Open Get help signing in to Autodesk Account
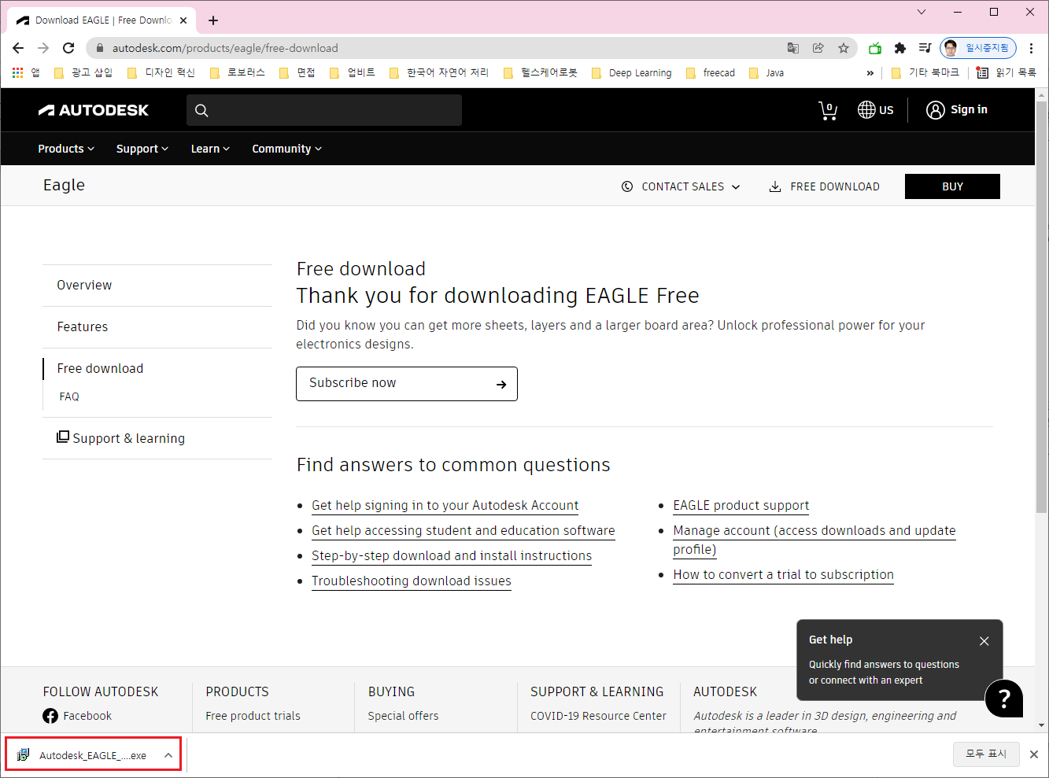 (445, 506)
